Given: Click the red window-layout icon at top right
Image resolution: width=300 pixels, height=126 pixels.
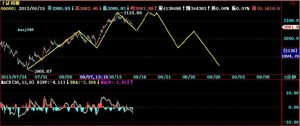Looking at the screenshot, I should point(293,3).
